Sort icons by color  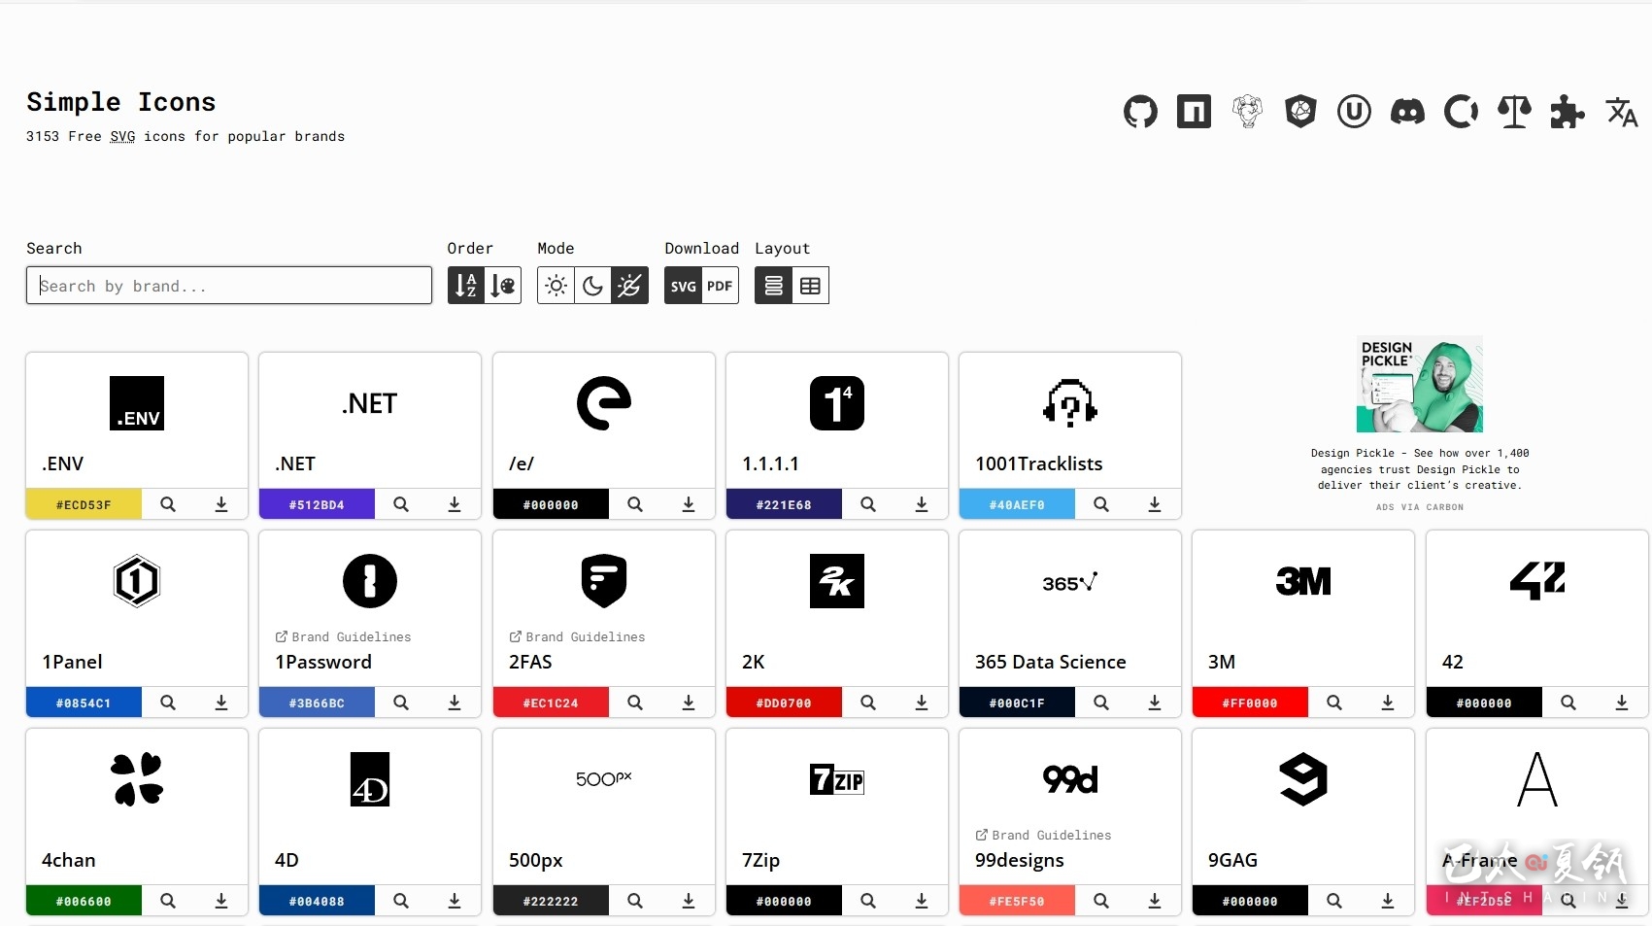tap(503, 286)
